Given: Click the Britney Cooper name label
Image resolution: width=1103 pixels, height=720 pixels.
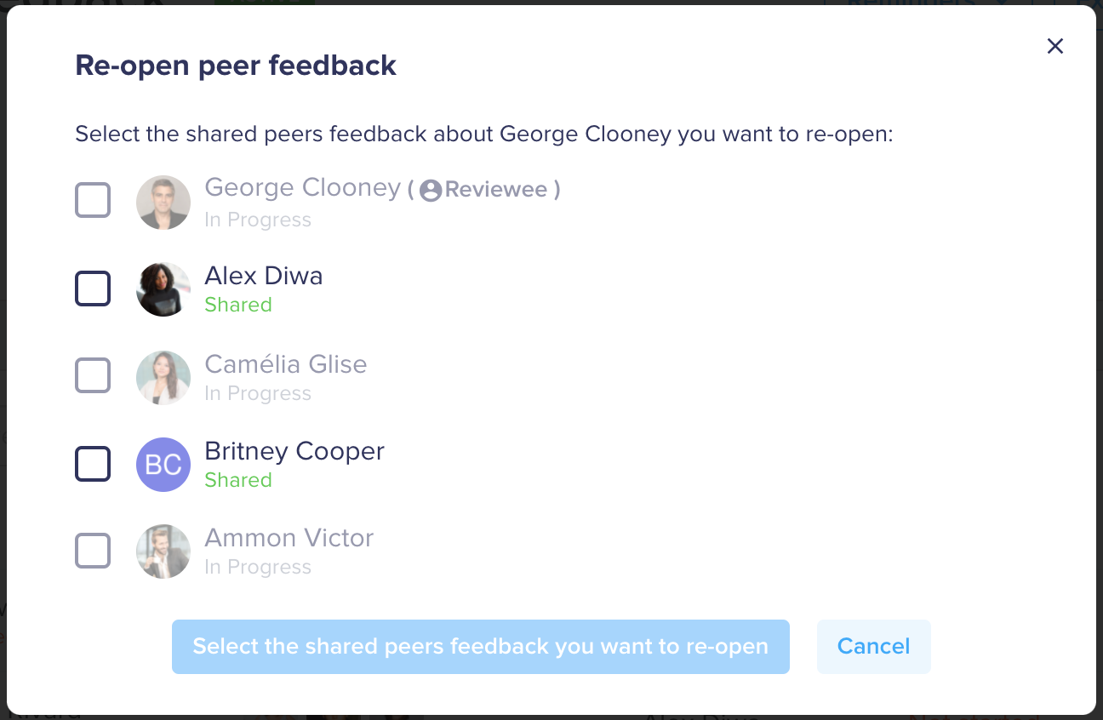Looking at the screenshot, I should (294, 451).
